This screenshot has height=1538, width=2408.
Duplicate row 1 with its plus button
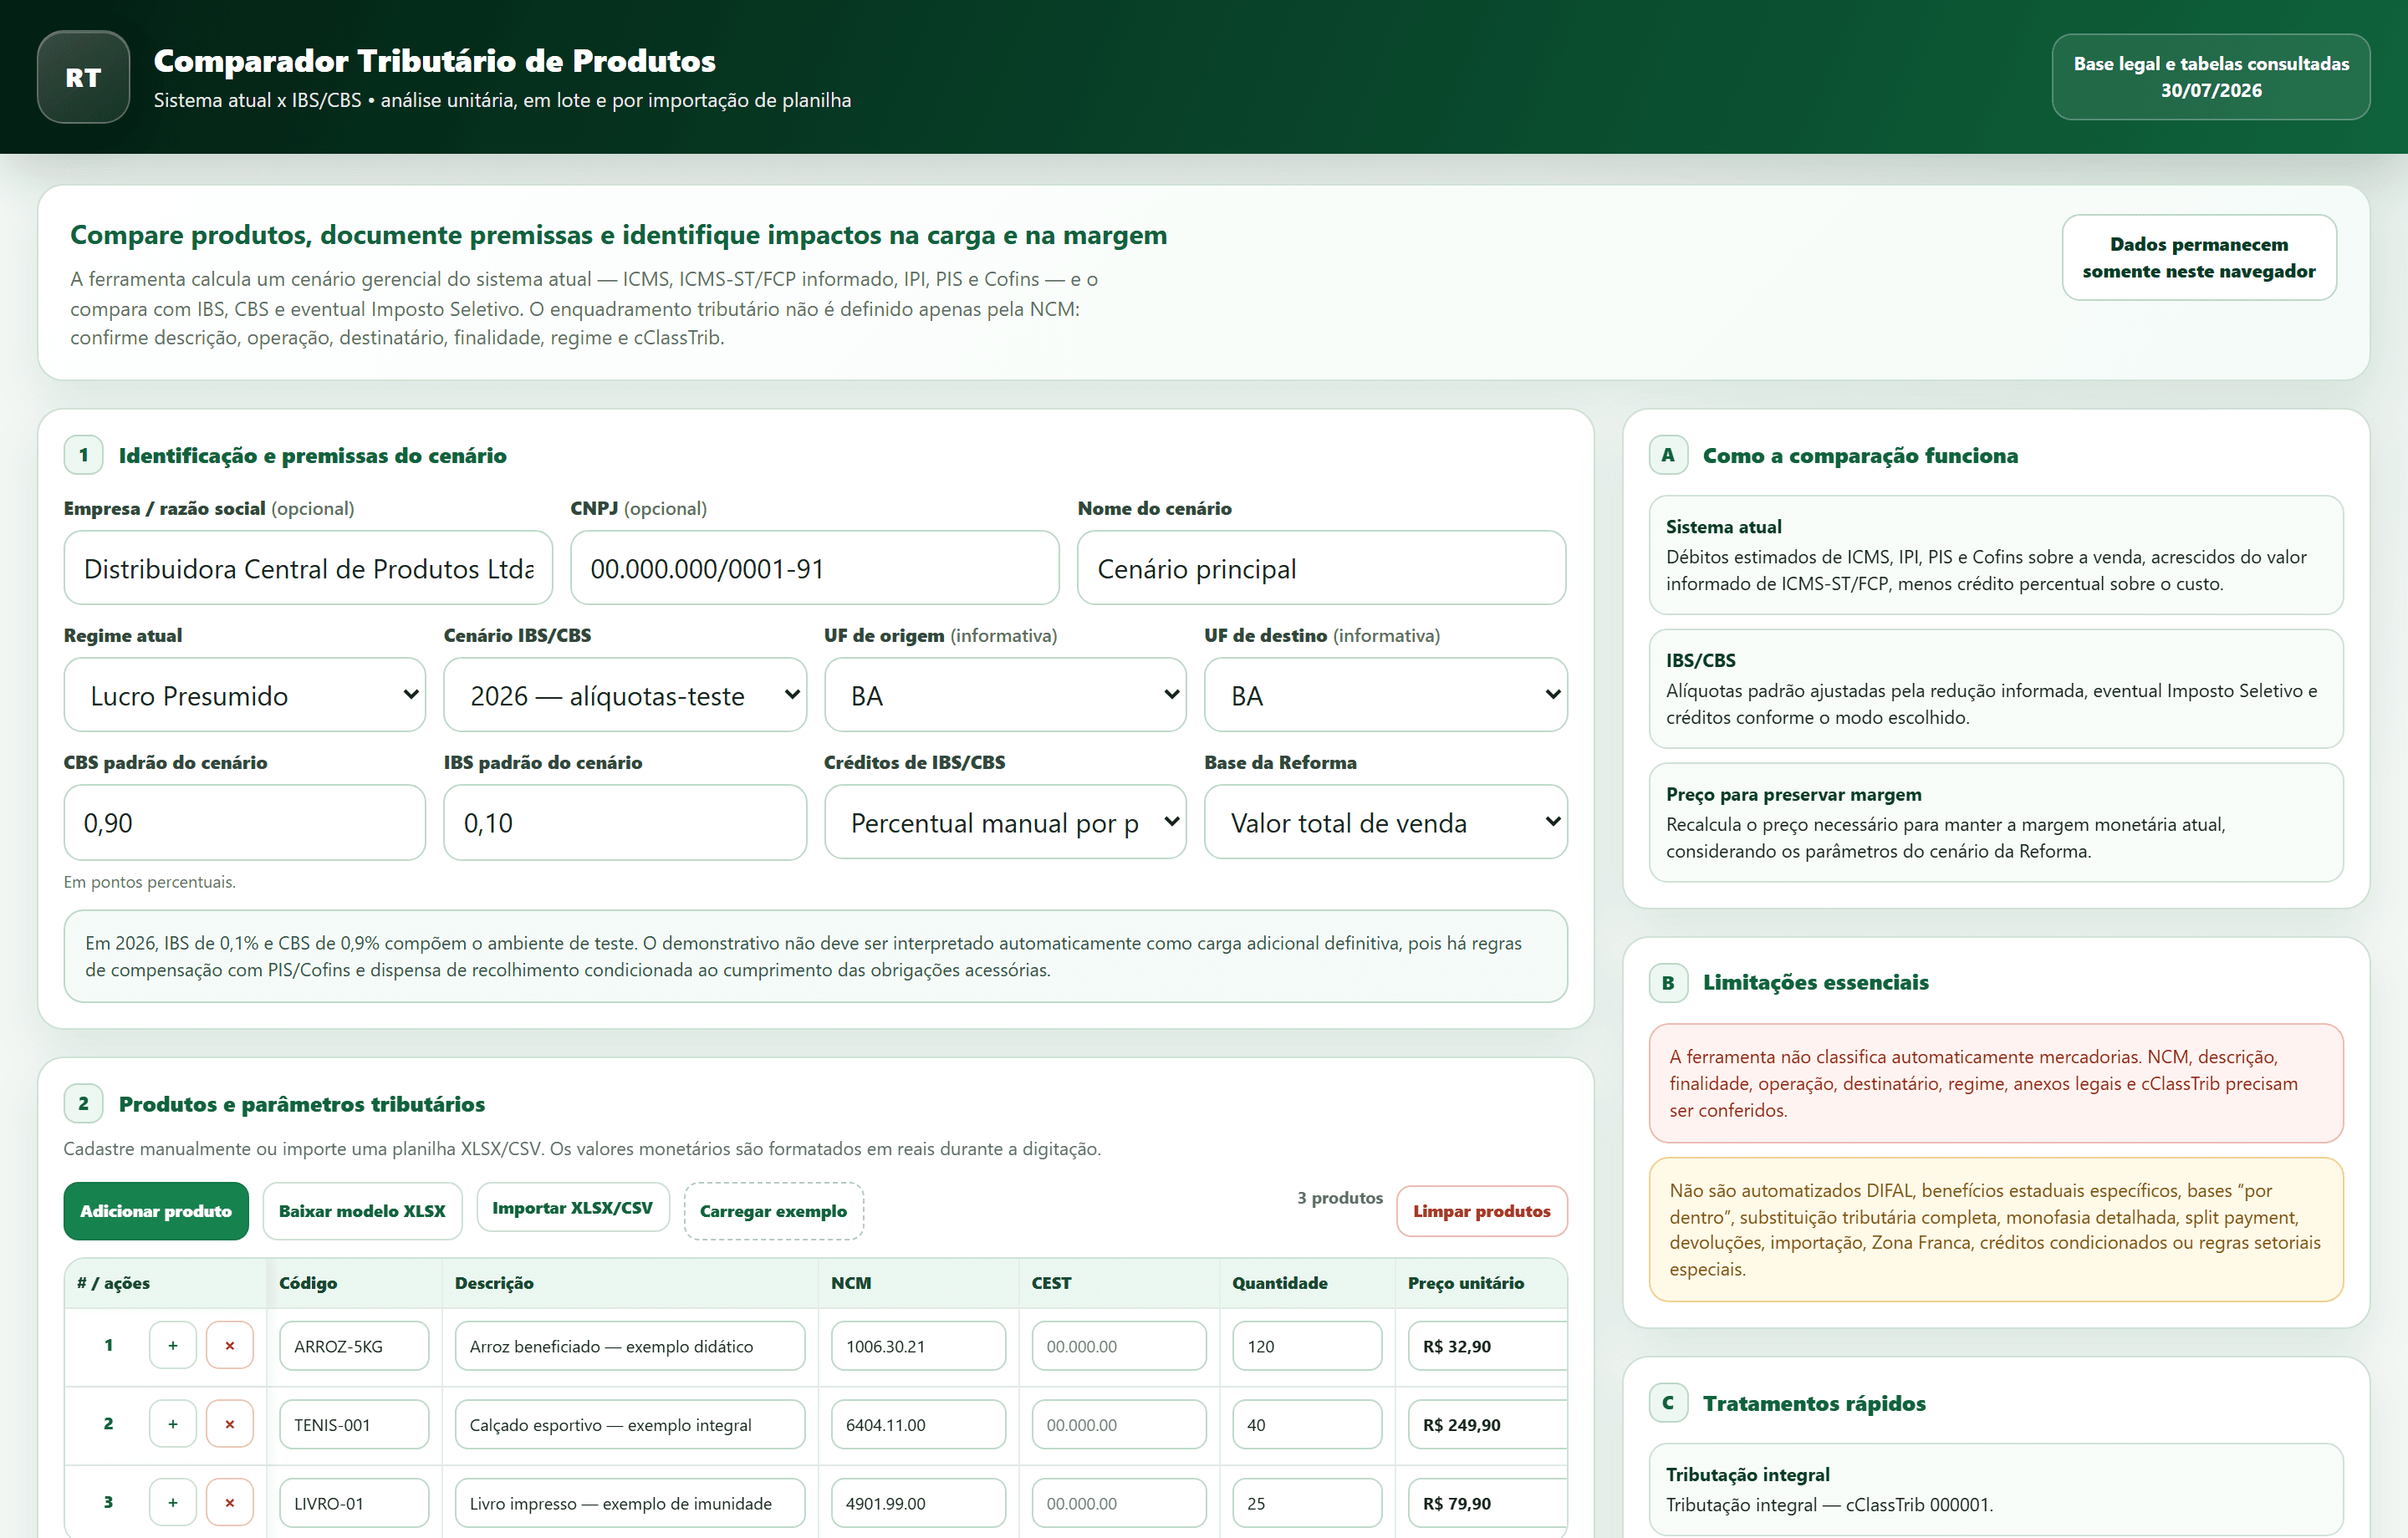pos(173,1345)
